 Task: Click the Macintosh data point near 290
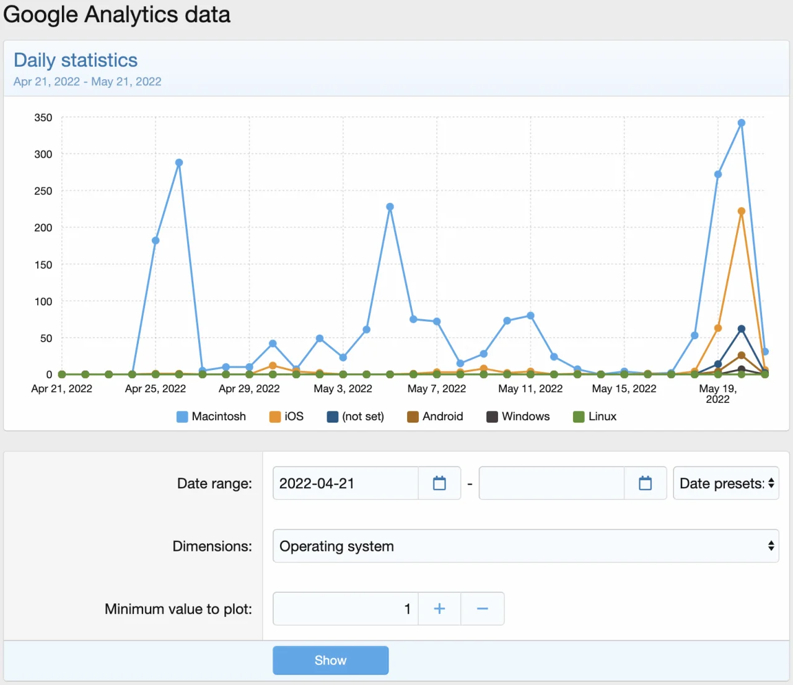point(179,163)
